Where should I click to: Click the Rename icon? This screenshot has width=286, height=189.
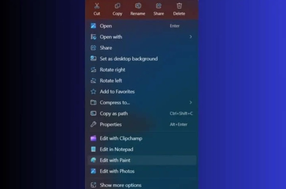pyautogui.click(x=138, y=6)
